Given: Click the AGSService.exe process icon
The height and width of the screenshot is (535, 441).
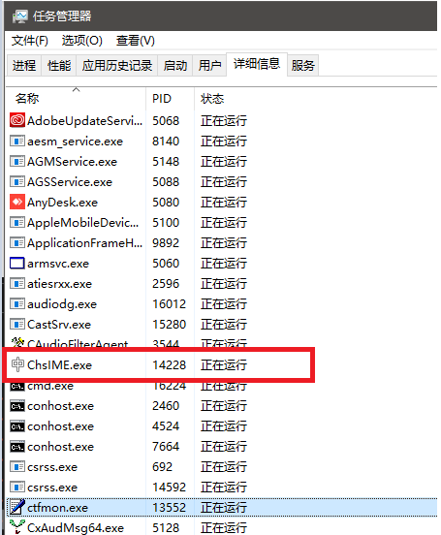Looking at the screenshot, I should 17,182.
